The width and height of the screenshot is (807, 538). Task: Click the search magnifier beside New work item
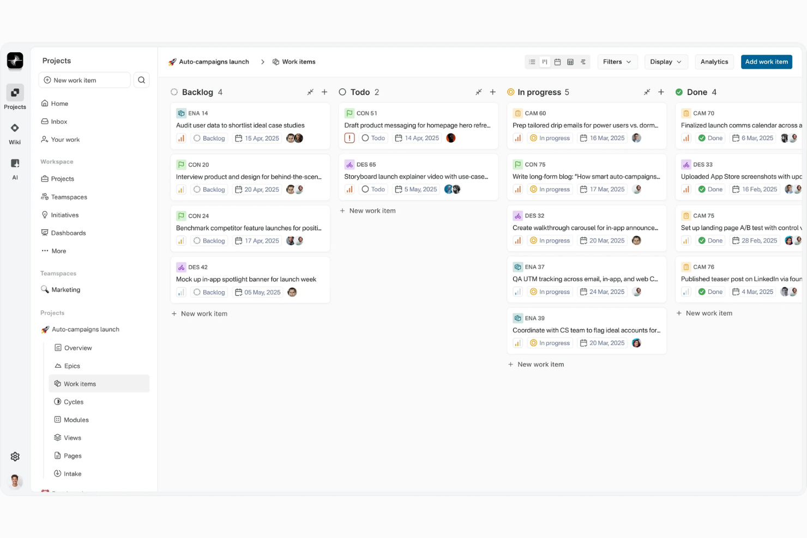click(142, 80)
